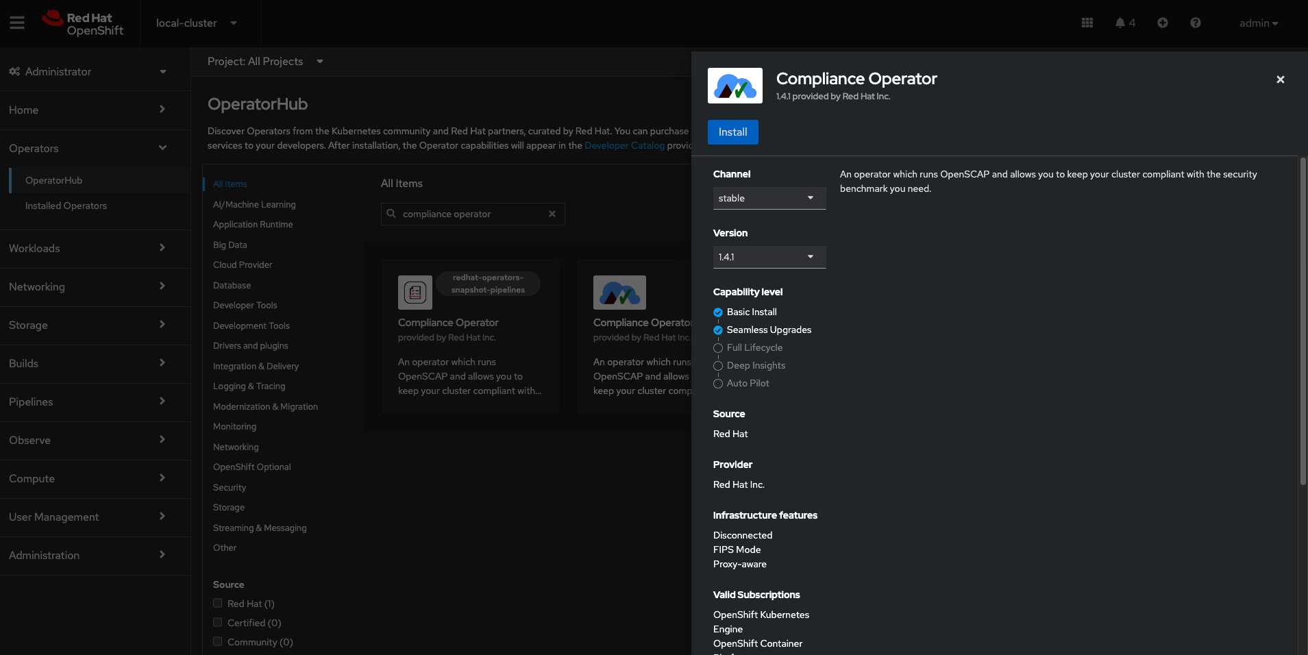Image resolution: width=1308 pixels, height=655 pixels.
Task: Close the Compliance Operator details panel
Action: [1280, 79]
